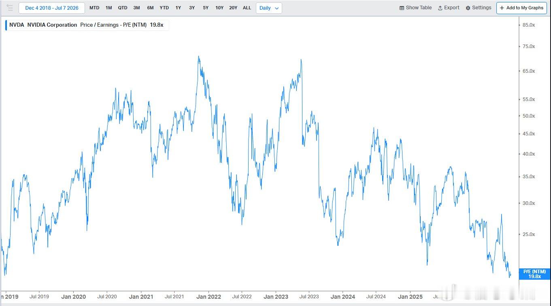This screenshot has height=306, width=551.
Task: Select the 3Y time range
Action: point(192,8)
